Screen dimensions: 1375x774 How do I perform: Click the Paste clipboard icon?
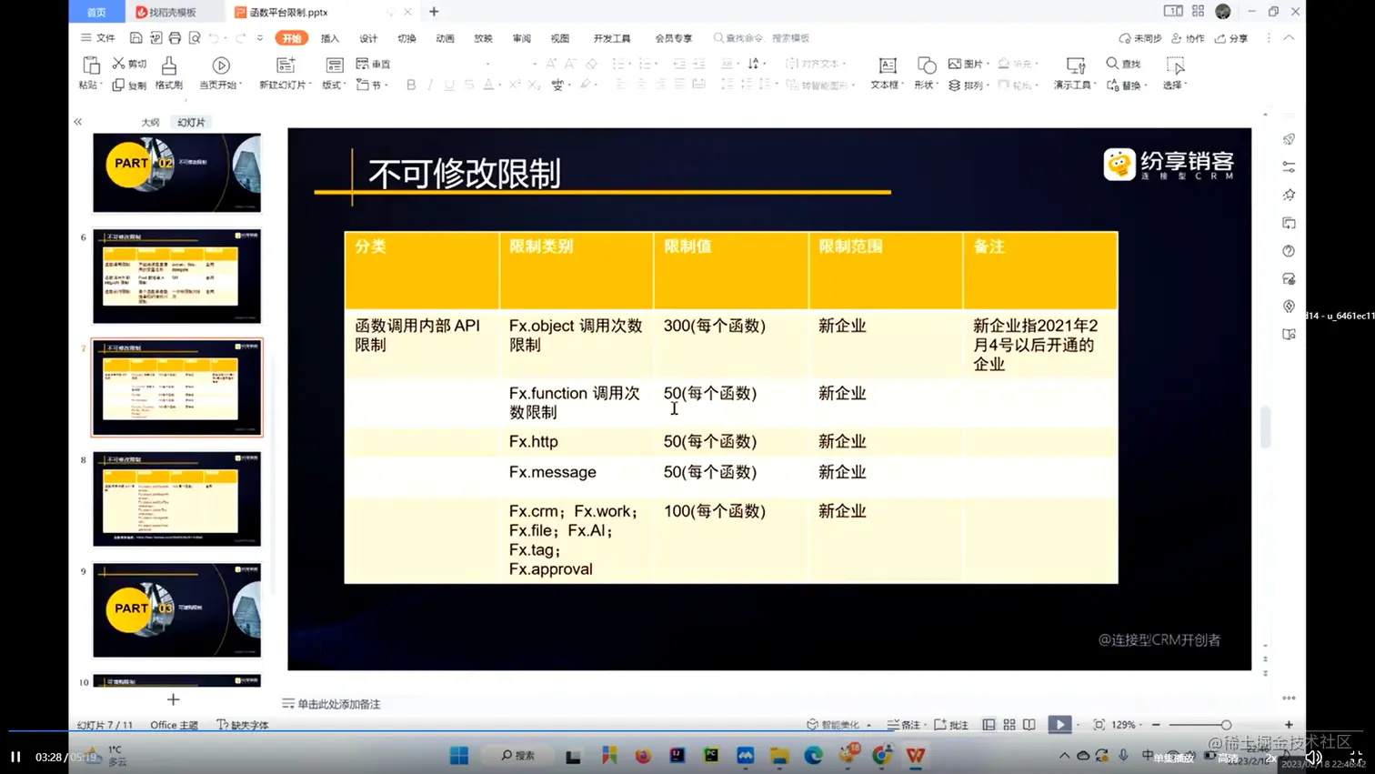click(x=91, y=65)
